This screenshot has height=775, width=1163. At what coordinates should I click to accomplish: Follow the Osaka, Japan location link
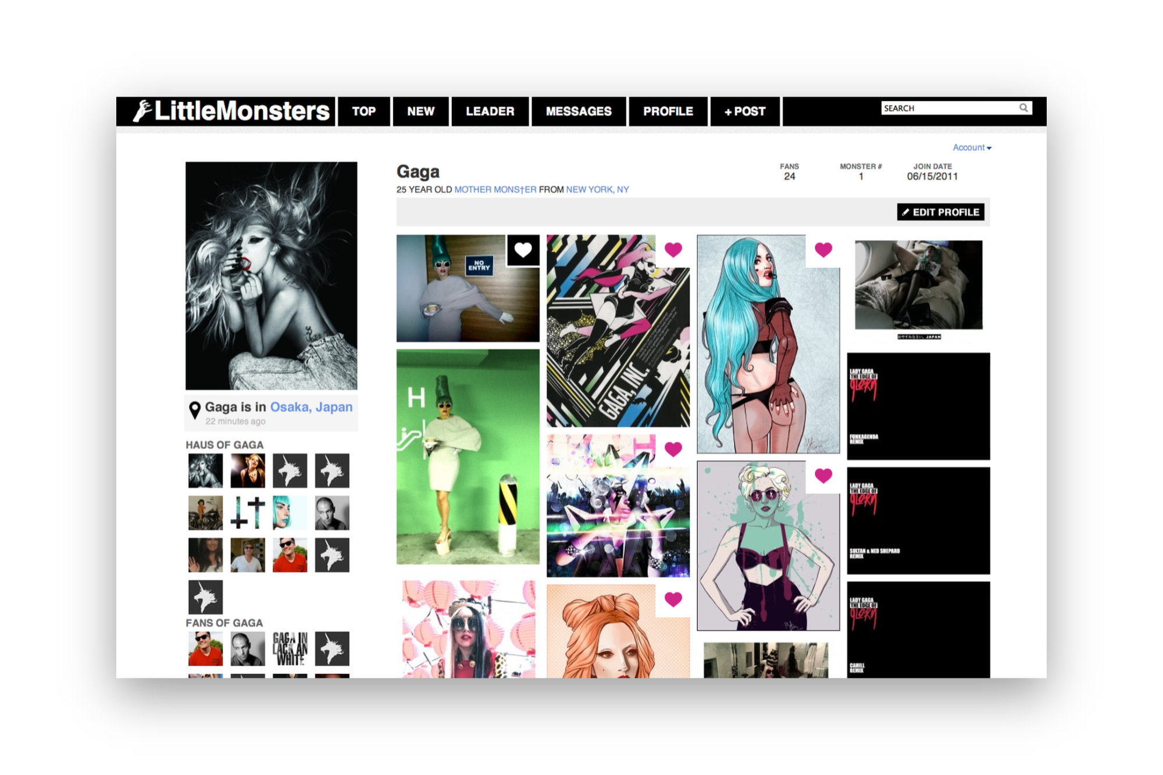[x=311, y=407]
